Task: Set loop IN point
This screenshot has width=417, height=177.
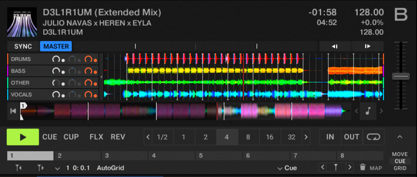Action: click(330, 137)
